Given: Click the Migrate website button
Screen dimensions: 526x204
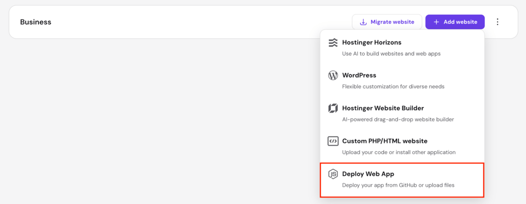Looking at the screenshot, I should [x=387, y=22].
